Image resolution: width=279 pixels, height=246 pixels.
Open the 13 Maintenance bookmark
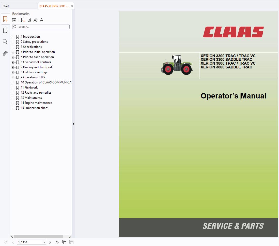pyautogui.click(x=32, y=98)
